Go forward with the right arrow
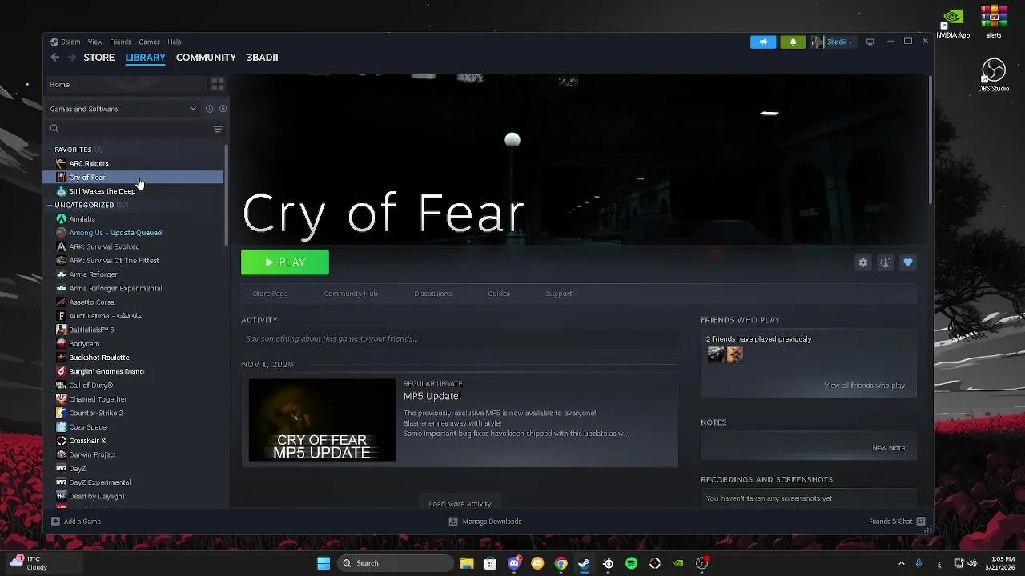Viewport: 1025px width, 576px height. 72,57
